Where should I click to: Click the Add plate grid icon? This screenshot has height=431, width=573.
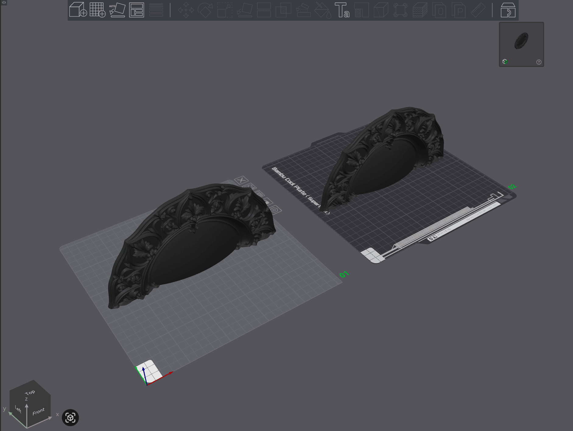97,10
